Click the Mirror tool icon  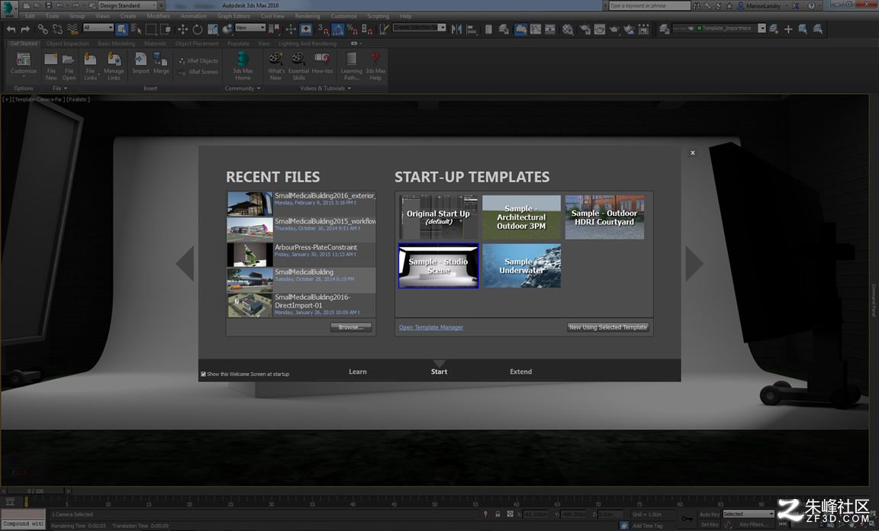[457, 29]
